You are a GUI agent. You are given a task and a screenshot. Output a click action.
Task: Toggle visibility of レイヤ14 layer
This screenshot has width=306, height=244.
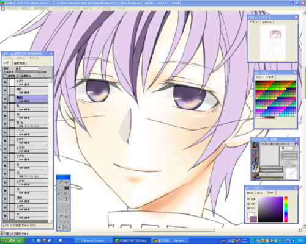point(5,157)
